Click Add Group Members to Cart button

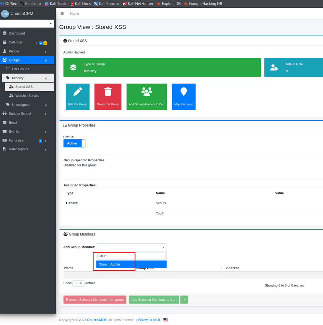click(147, 97)
